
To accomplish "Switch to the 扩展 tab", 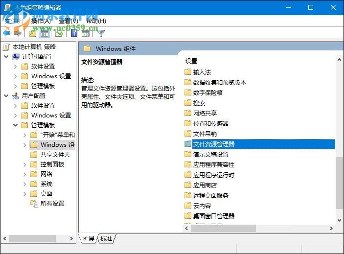I will 88,238.
